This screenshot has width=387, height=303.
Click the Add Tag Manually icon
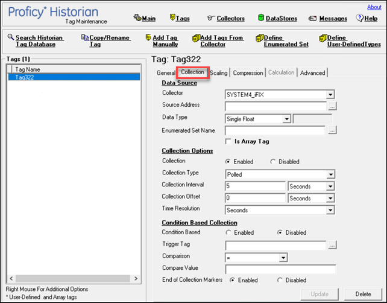148,37
